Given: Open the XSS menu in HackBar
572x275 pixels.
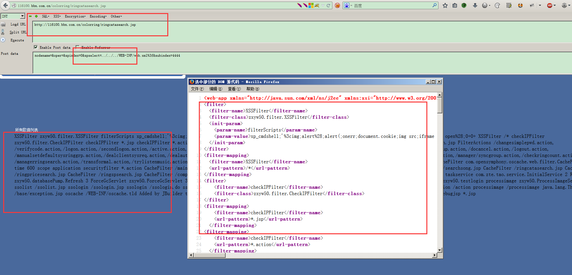Looking at the screenshot, I should pyautogui.click(x=57, y=16).
